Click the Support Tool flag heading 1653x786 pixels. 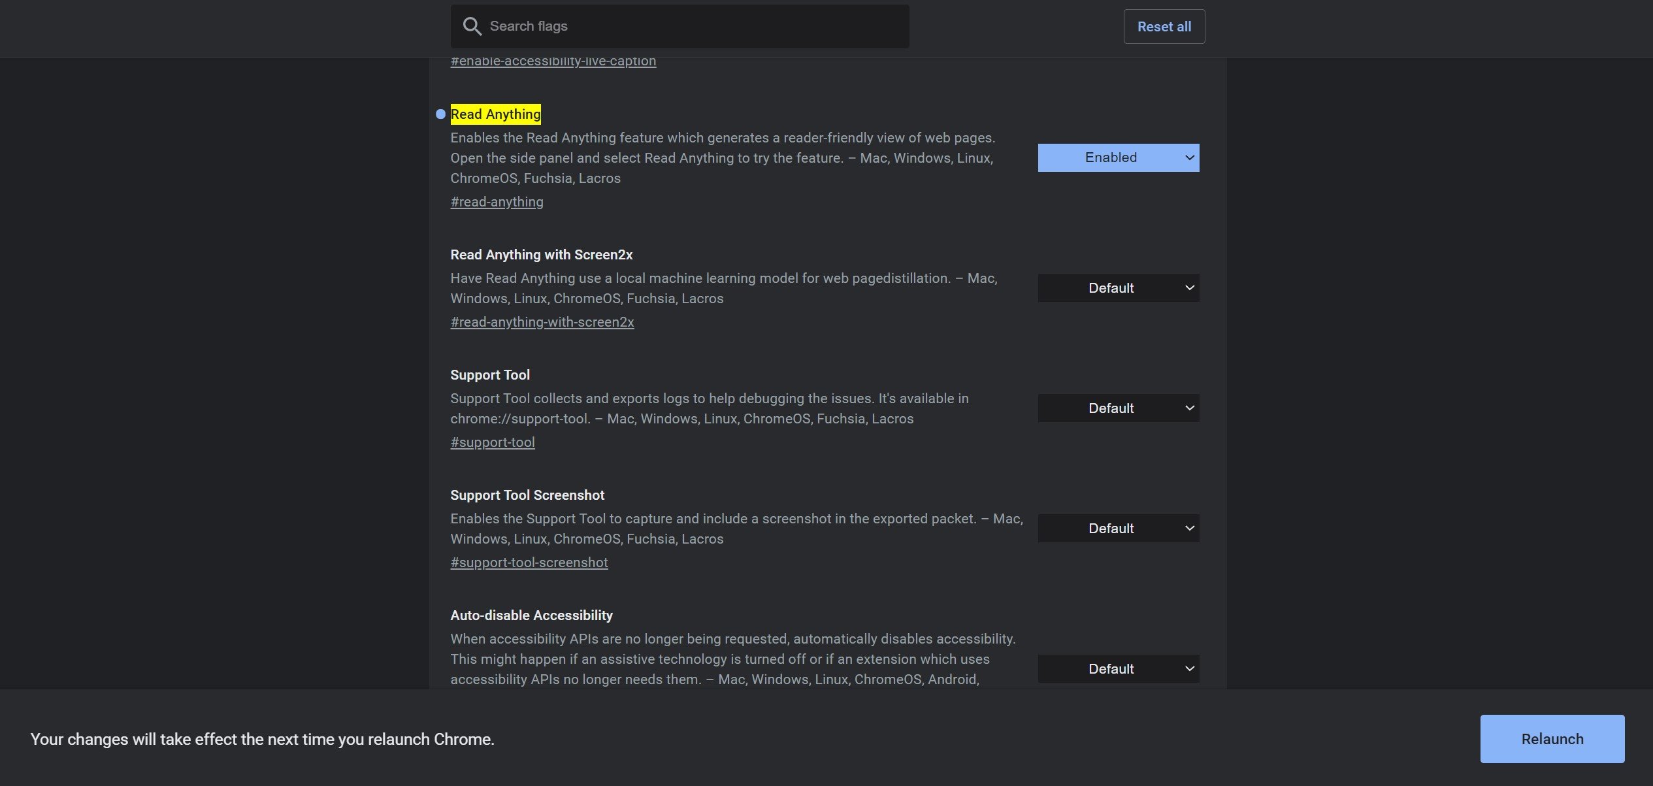489,375
